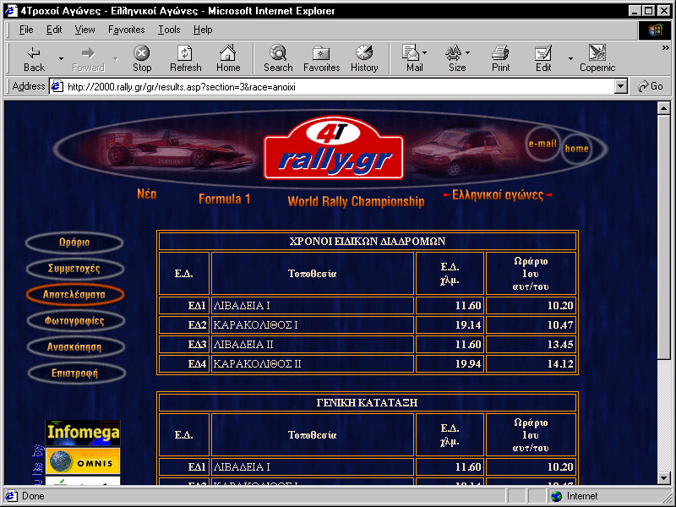Viewport: 676px width, 507px height.
Task: Open the Favorites folder icon
Action: pos(321,53)
